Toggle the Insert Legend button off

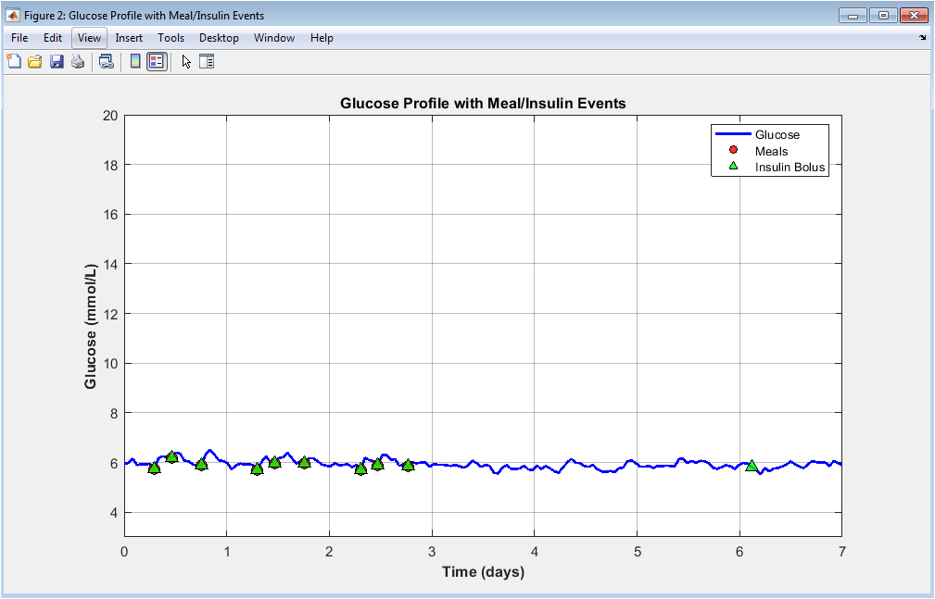(157, 62)
